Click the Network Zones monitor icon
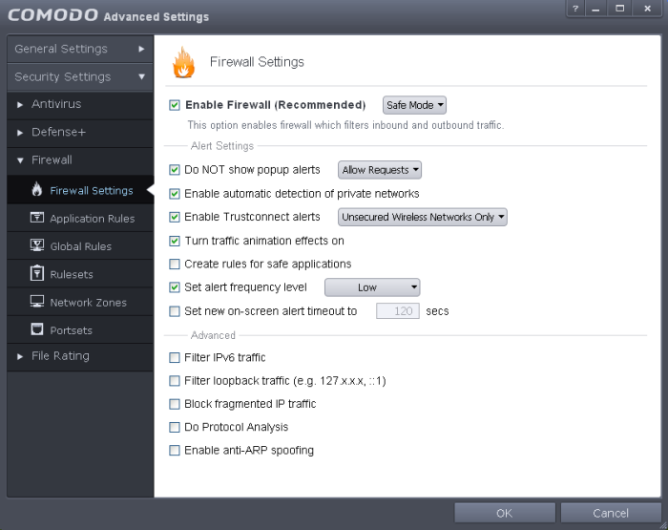Screen dimensions: 668x530 [x=37, y=302]
